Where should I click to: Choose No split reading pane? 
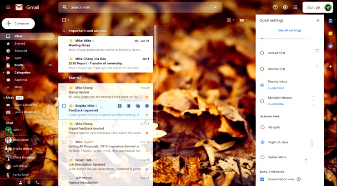click(262, 127)
